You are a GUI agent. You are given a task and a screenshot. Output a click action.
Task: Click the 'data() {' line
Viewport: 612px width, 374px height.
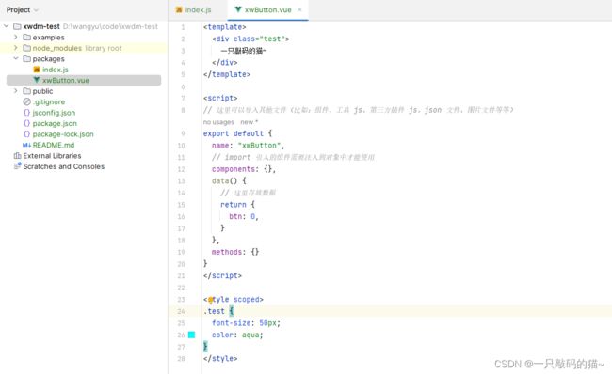coord(229,180)
